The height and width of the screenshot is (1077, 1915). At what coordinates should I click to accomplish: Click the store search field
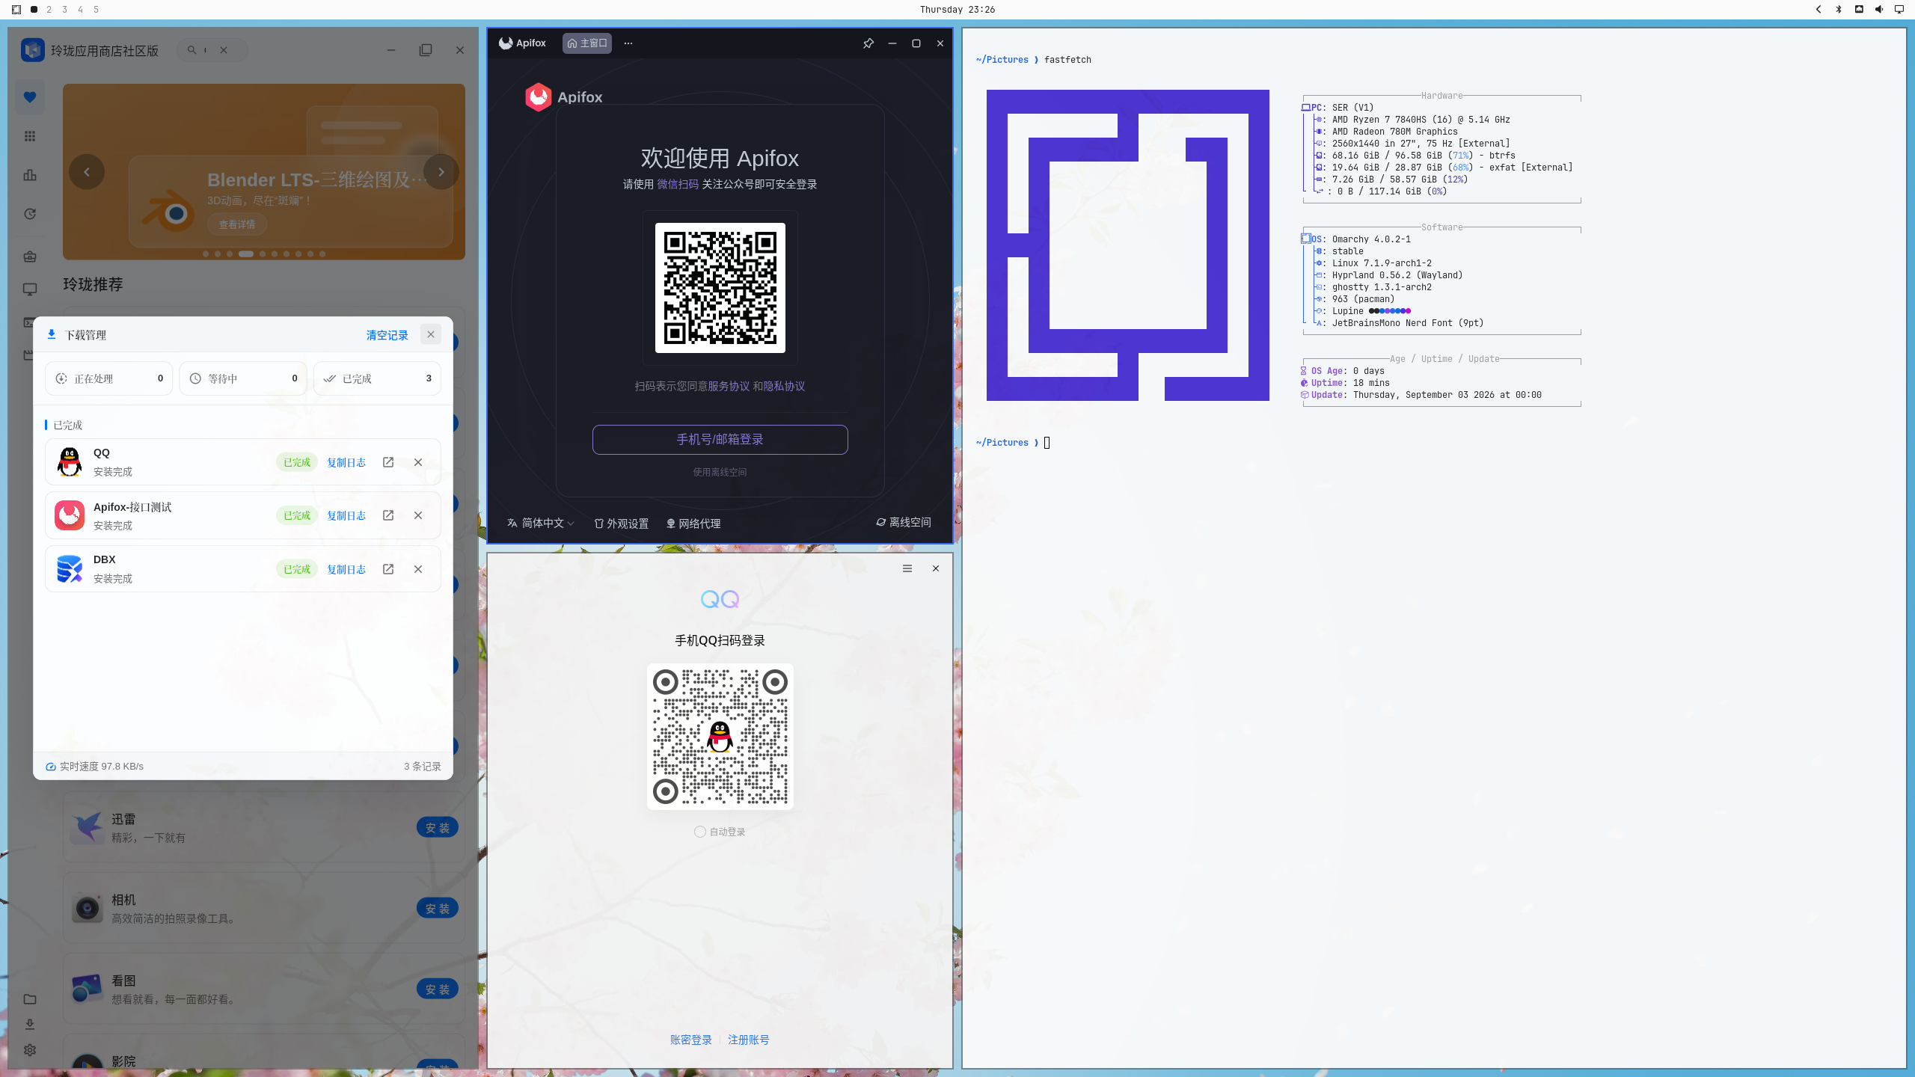point(212,50)
